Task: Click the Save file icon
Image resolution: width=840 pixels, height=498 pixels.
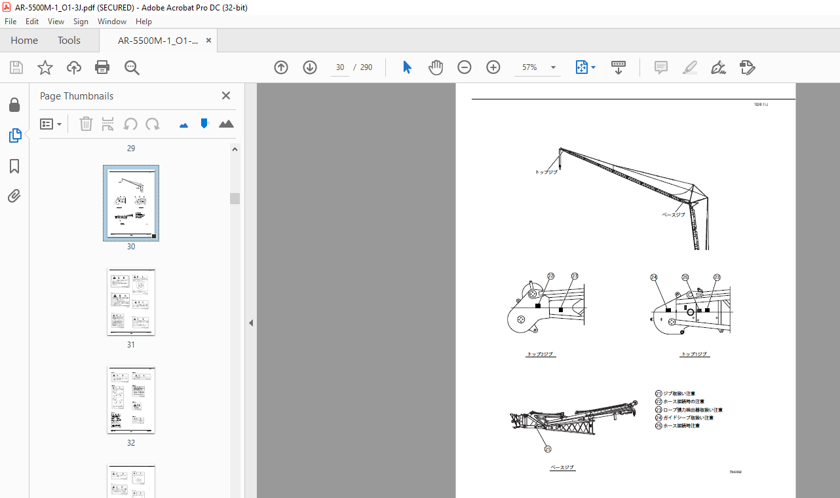Action: pyautogui.click(x=16, y=67)
